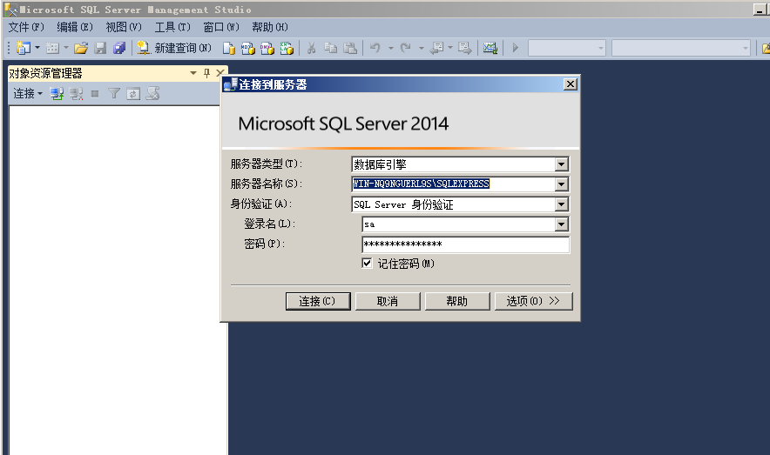
Task: Toggle auto-hide pin on Object Explorer panel
Action: 206,73
